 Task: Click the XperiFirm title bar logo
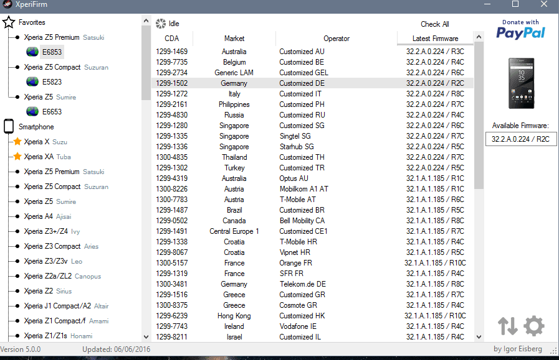click(x=7, y=4)
